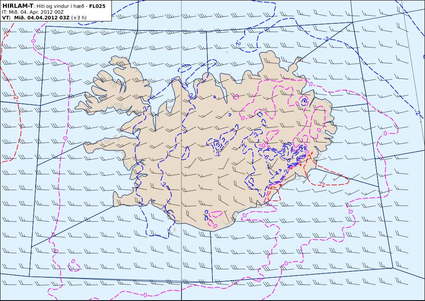
Task: Click the small blue oval contour off north coast
Action: tap(184, 68)
